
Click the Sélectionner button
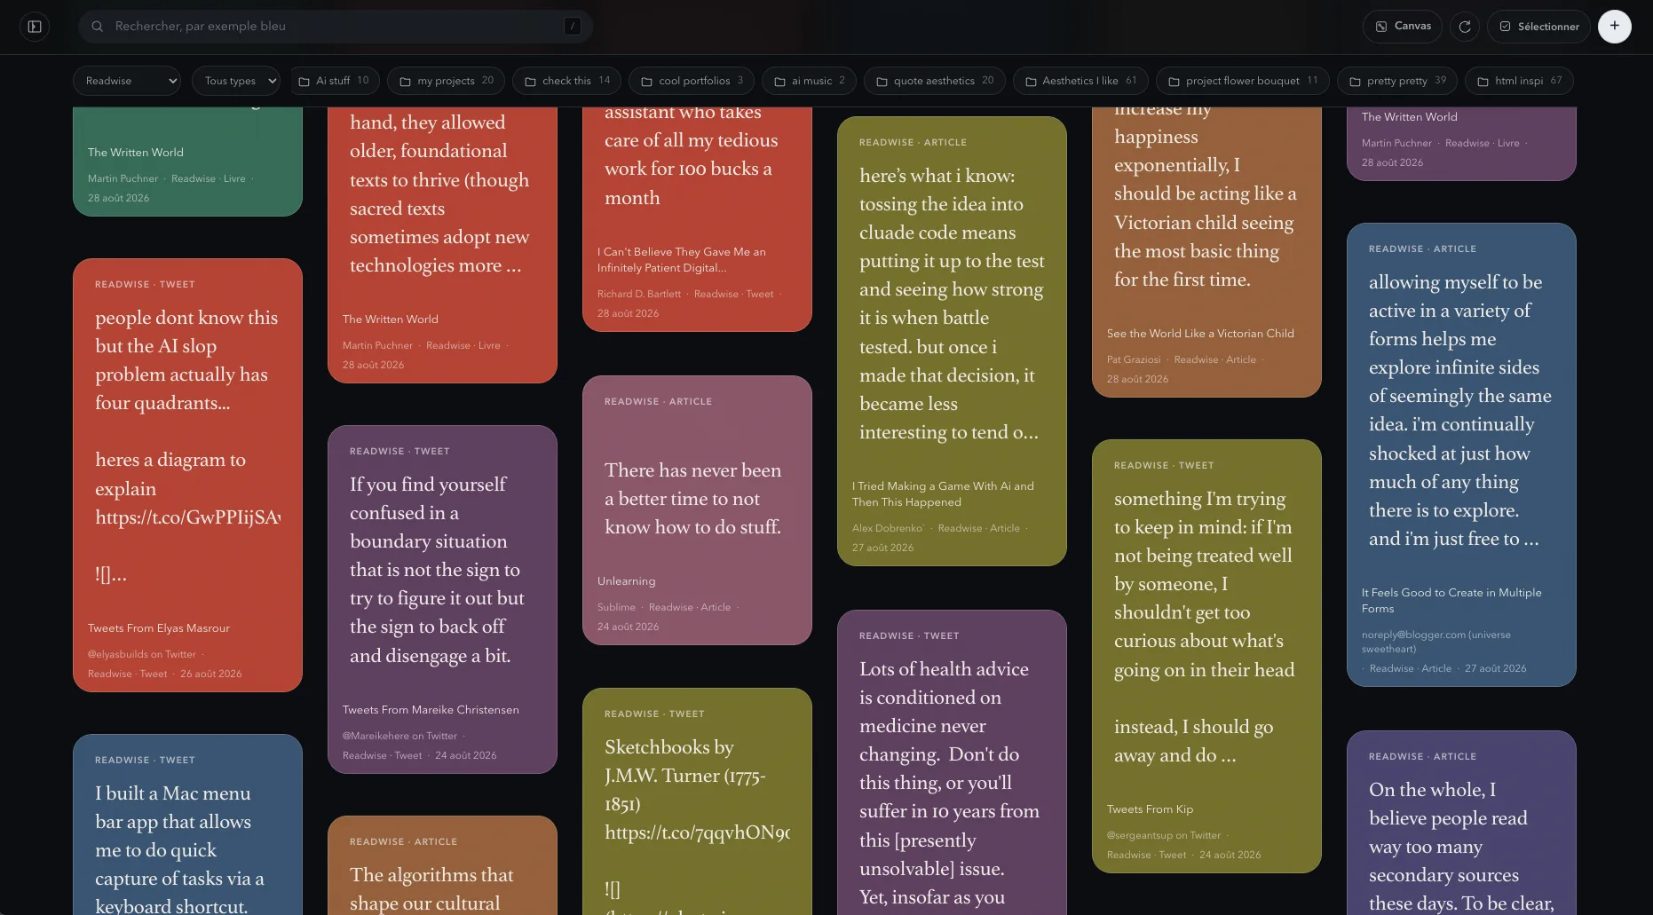click(1538, 27)
